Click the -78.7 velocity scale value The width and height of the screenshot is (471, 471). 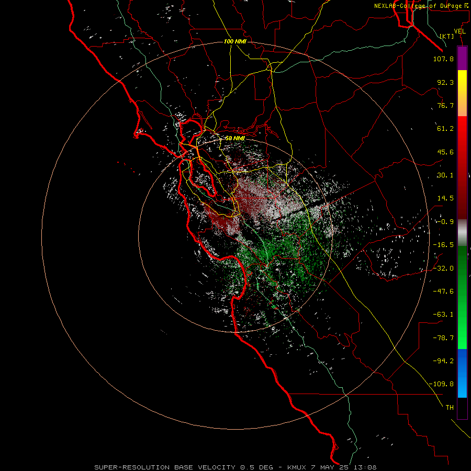[x=443, y=338]
